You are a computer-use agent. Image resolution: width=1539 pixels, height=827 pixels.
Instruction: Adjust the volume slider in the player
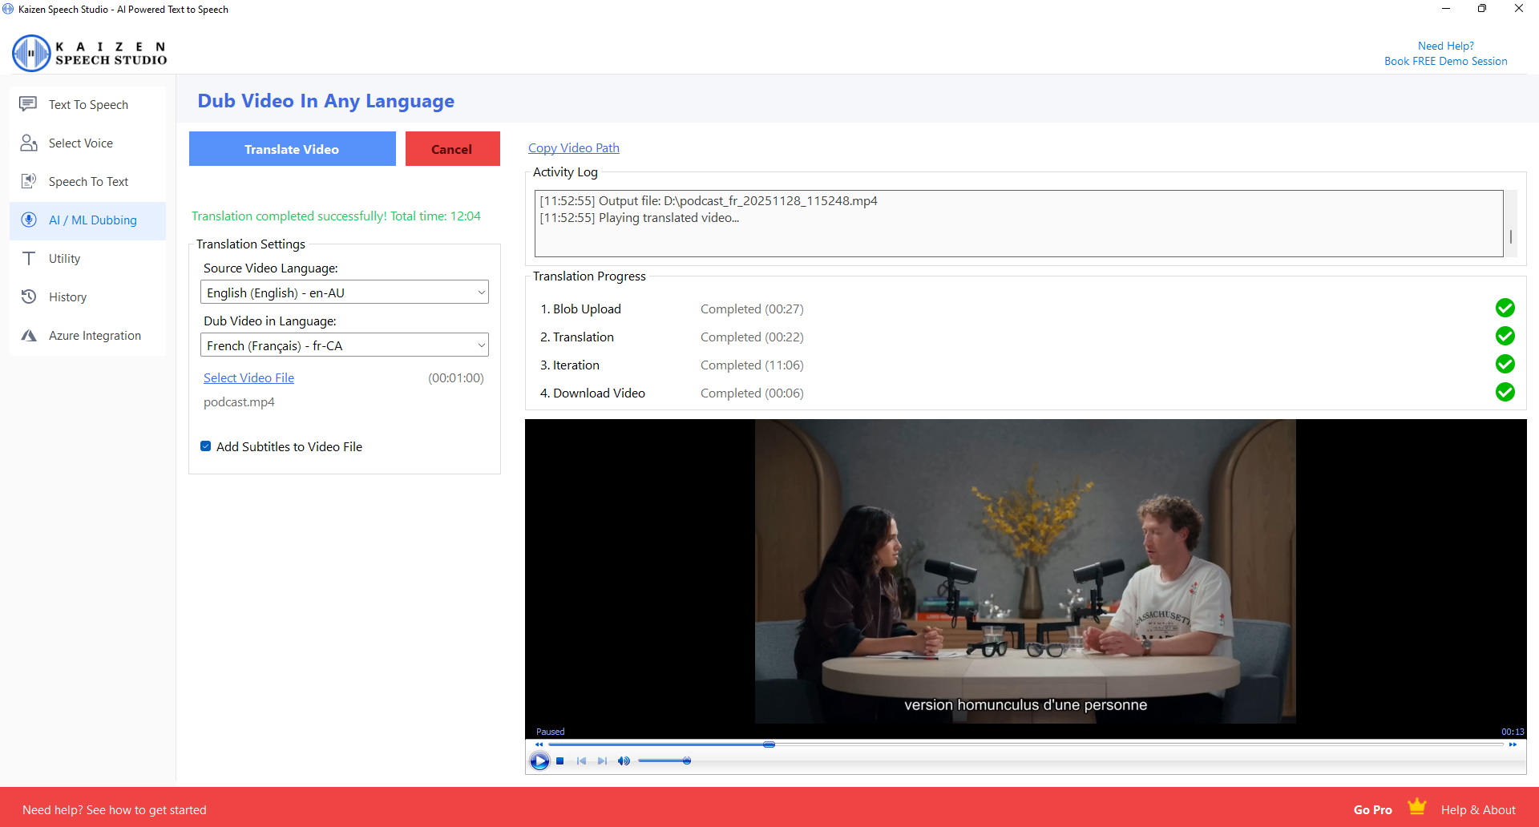coord(687,760)
